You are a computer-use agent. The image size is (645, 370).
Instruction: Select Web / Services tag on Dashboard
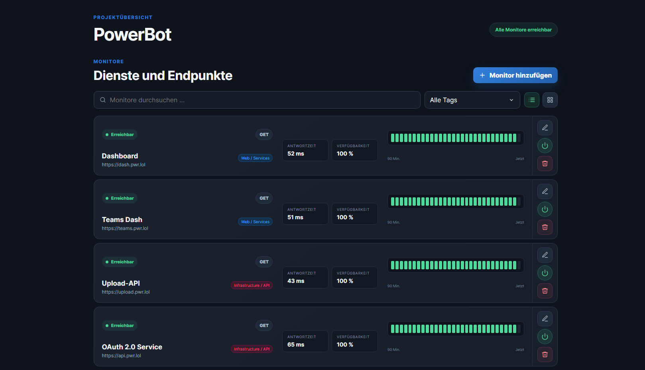click(x=255, y=158)
